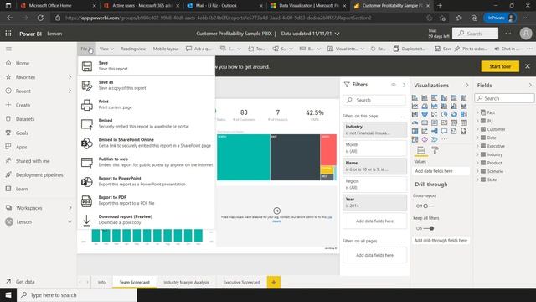
Task: Open Learn in the left navigation
Action: 22,189
